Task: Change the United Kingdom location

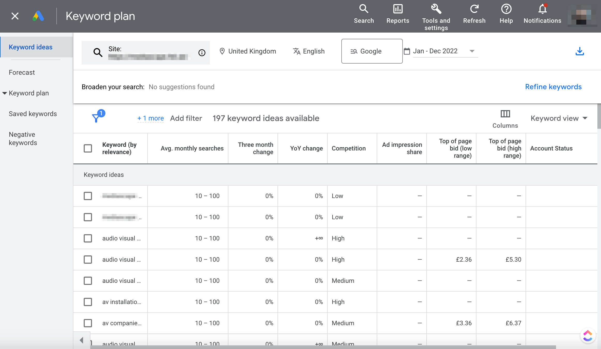Action: 248,51
